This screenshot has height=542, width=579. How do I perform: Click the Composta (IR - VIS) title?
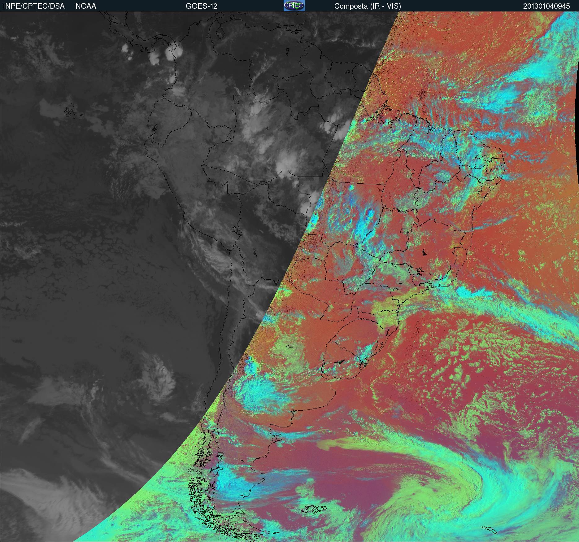tap(368, 6)
